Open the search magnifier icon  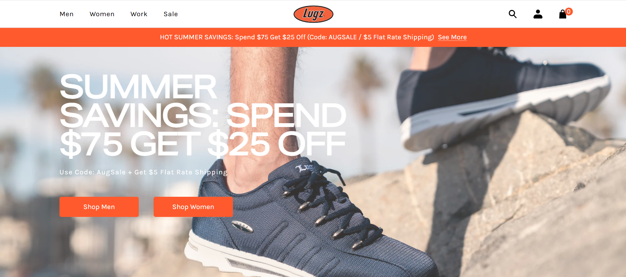[512, 14]
